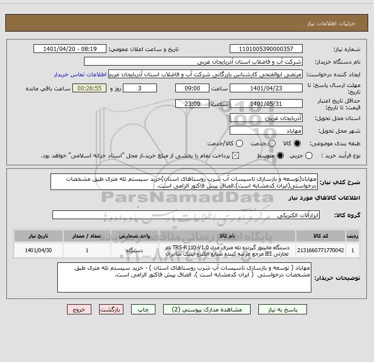Click the remaining days field showing 3
This screenshot has height=362, width=374.
coord(140,88)
